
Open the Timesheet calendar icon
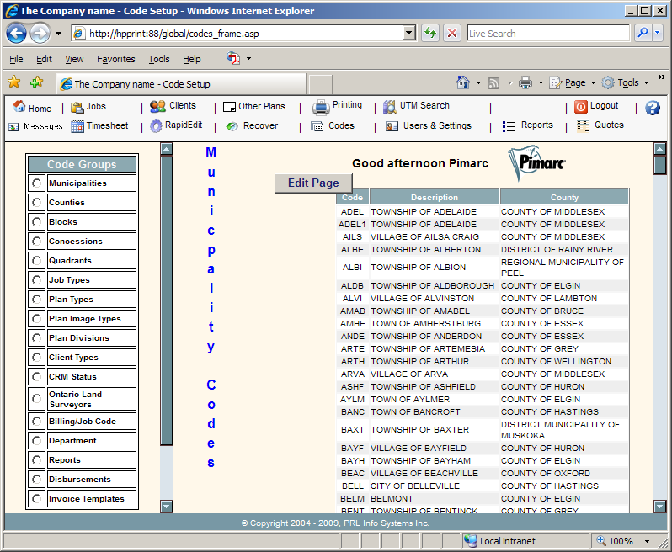tap(77, 126)
